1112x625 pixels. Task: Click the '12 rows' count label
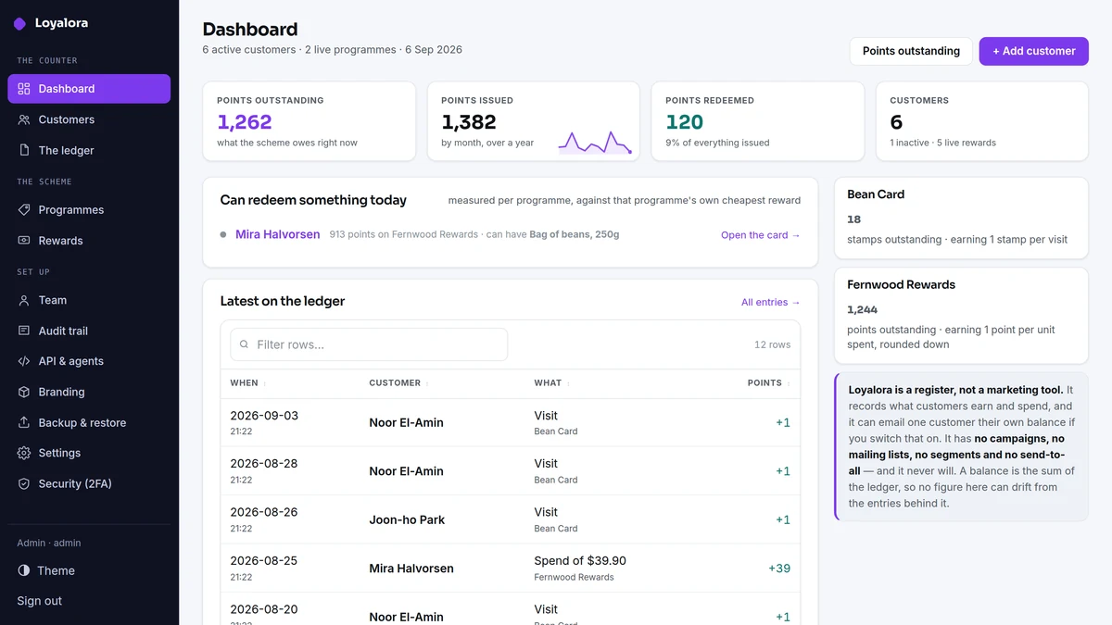coord(773,344)
